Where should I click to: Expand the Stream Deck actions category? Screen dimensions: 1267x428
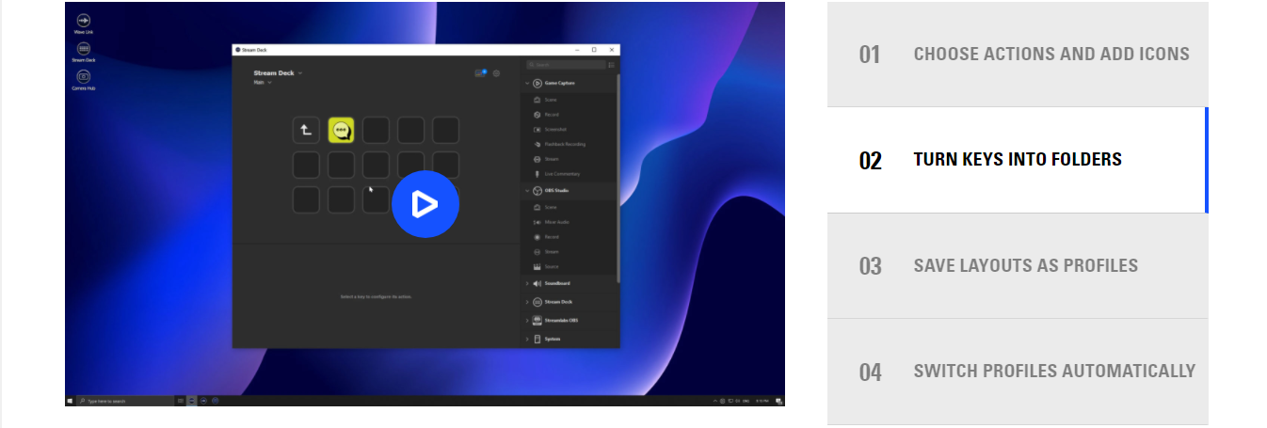tap(526, 302)
